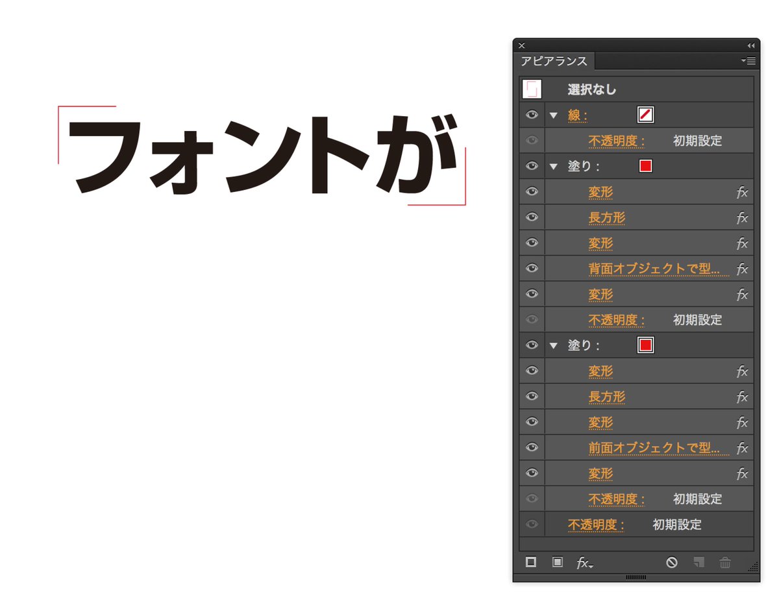Open the 前面オブジェクトで型... effect link
This screenshot has height=609, width=779.
click(x=659, y=448)
